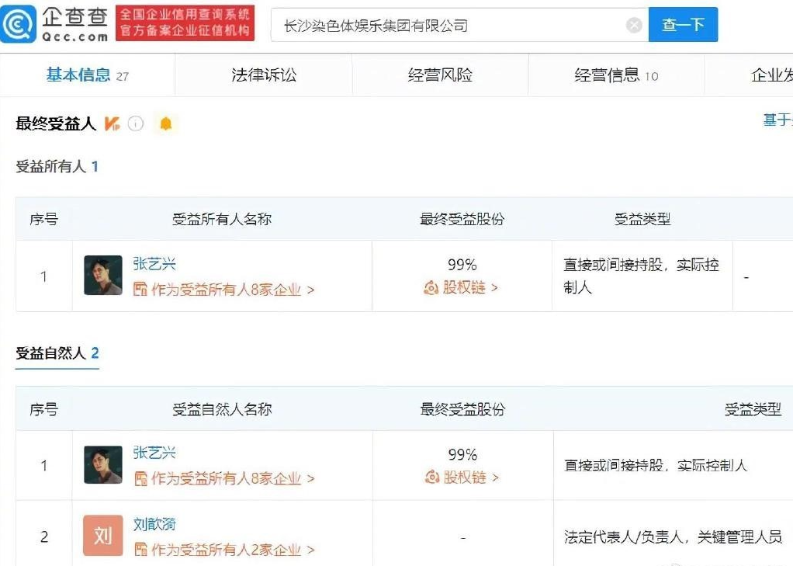This screenshot has height=566, width=793.
Task: Click the VIP badge beside 最终受益人
Action: pyautogui.click(x=112, y=123)
